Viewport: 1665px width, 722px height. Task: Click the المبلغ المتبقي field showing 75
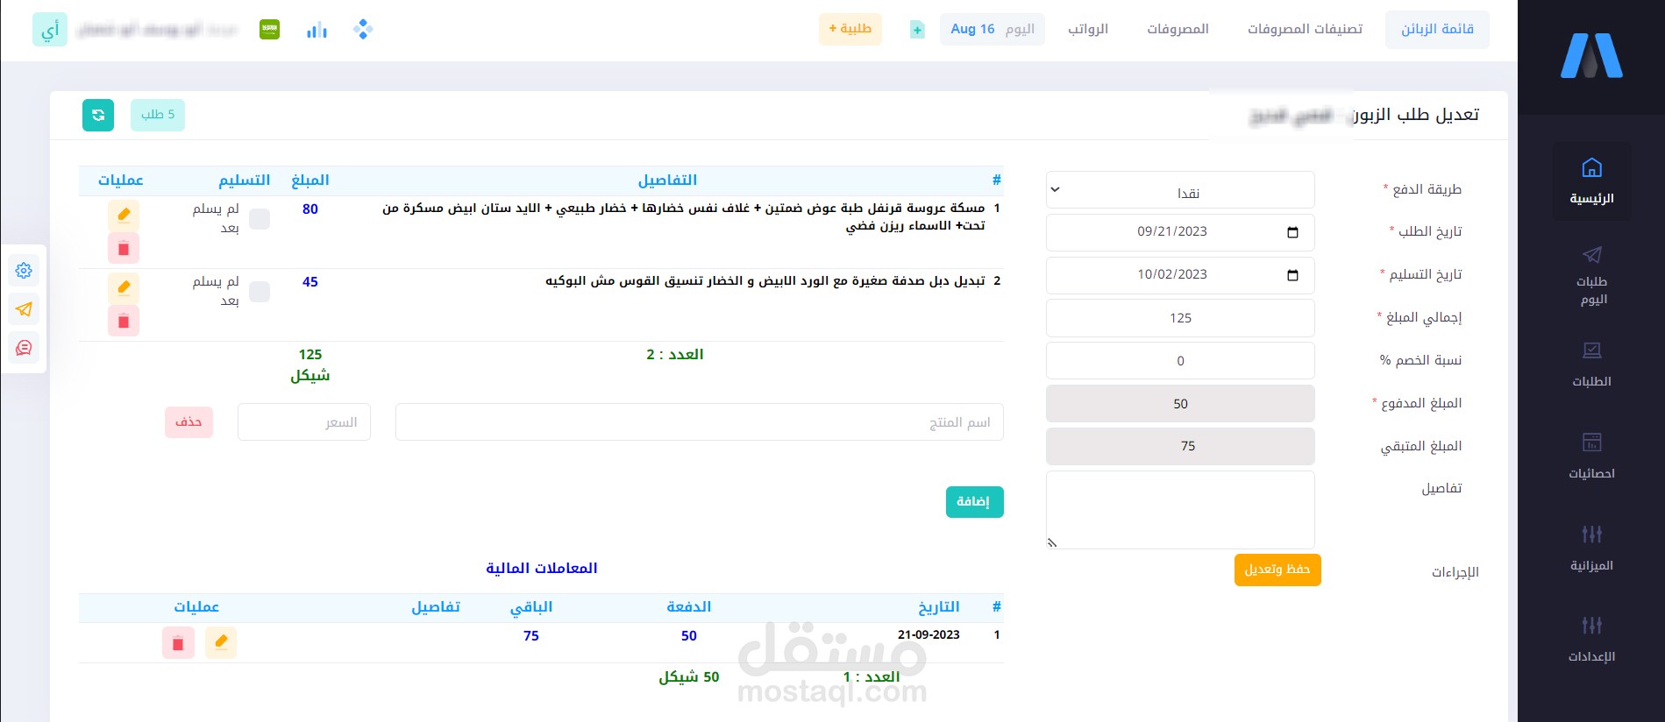coord(1180,446)
